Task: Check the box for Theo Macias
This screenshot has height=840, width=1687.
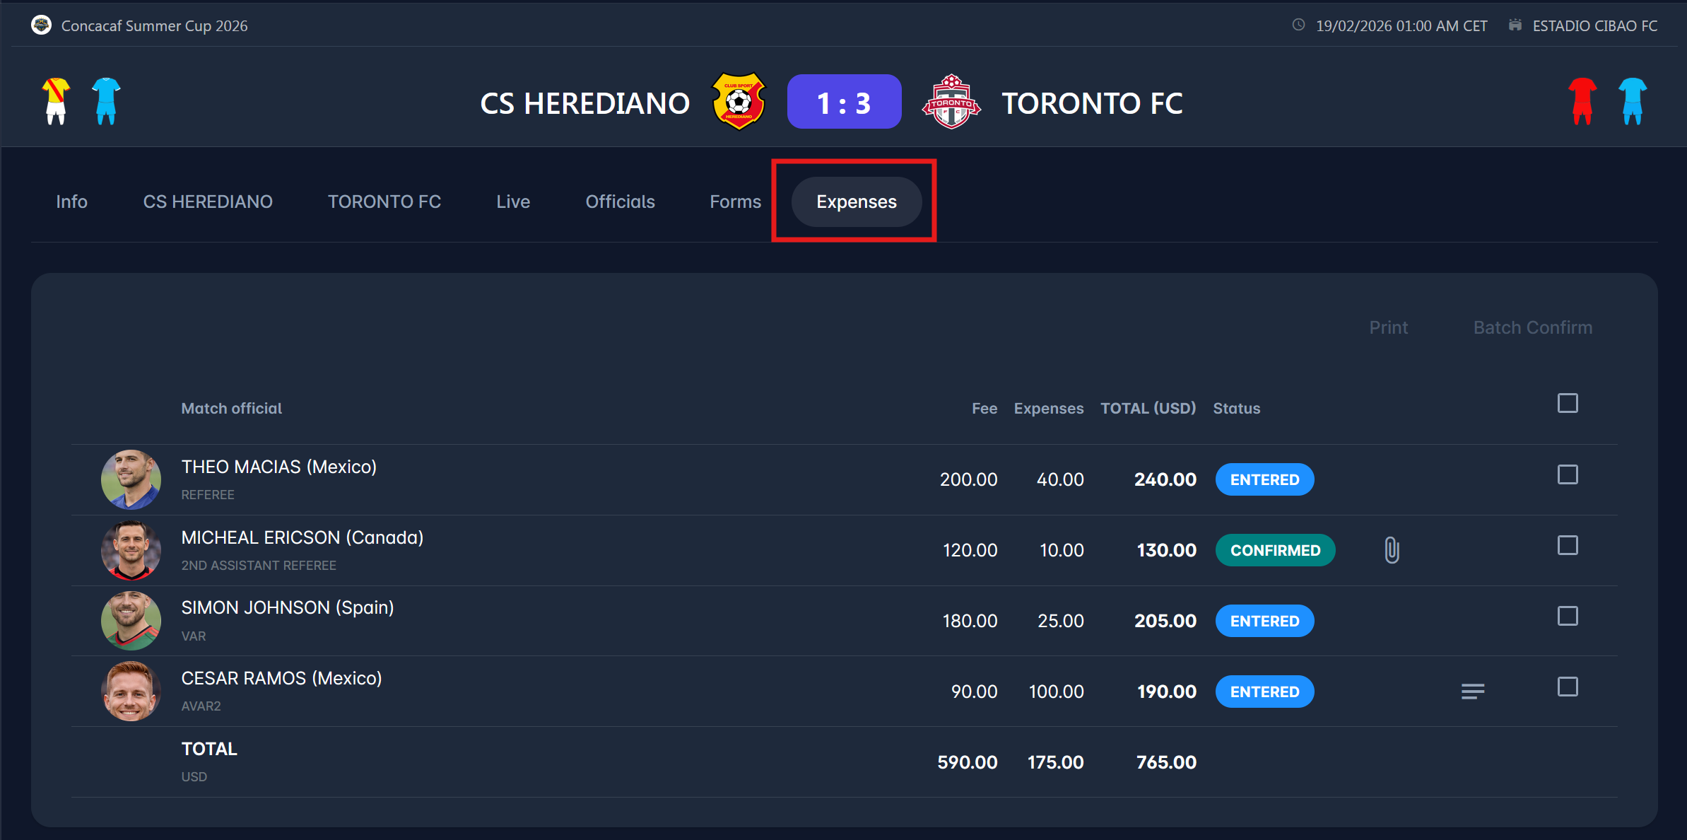Action: (x=1568, y=474)
